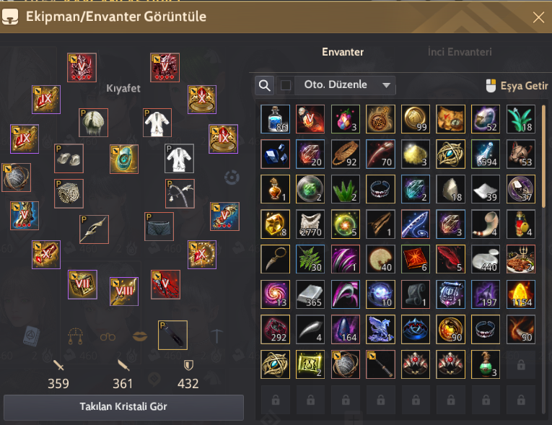Click the gold horse coin item 99

416,119
